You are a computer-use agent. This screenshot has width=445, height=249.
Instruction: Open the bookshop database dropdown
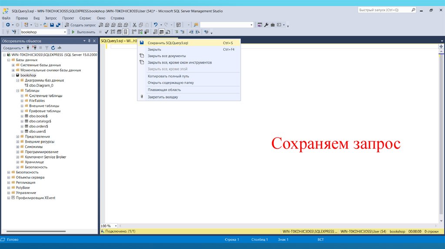65,32
